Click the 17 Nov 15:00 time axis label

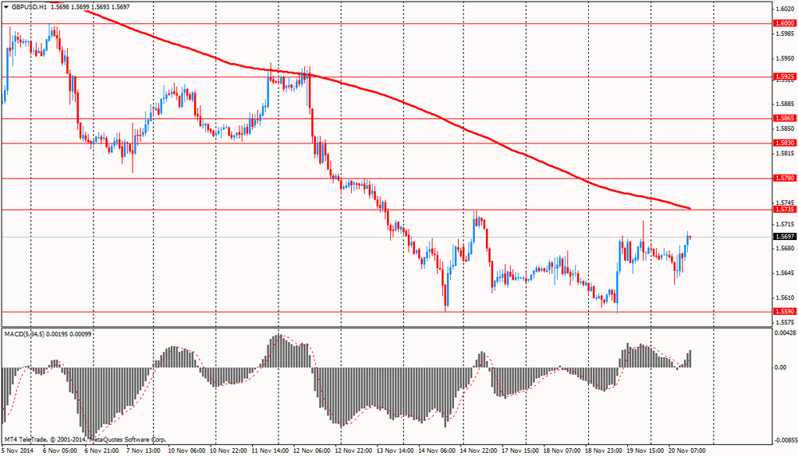(520, 450)
